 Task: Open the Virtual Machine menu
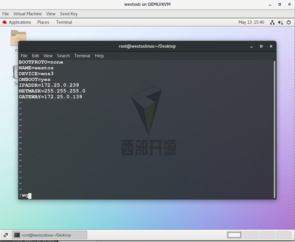coord(27,14)
